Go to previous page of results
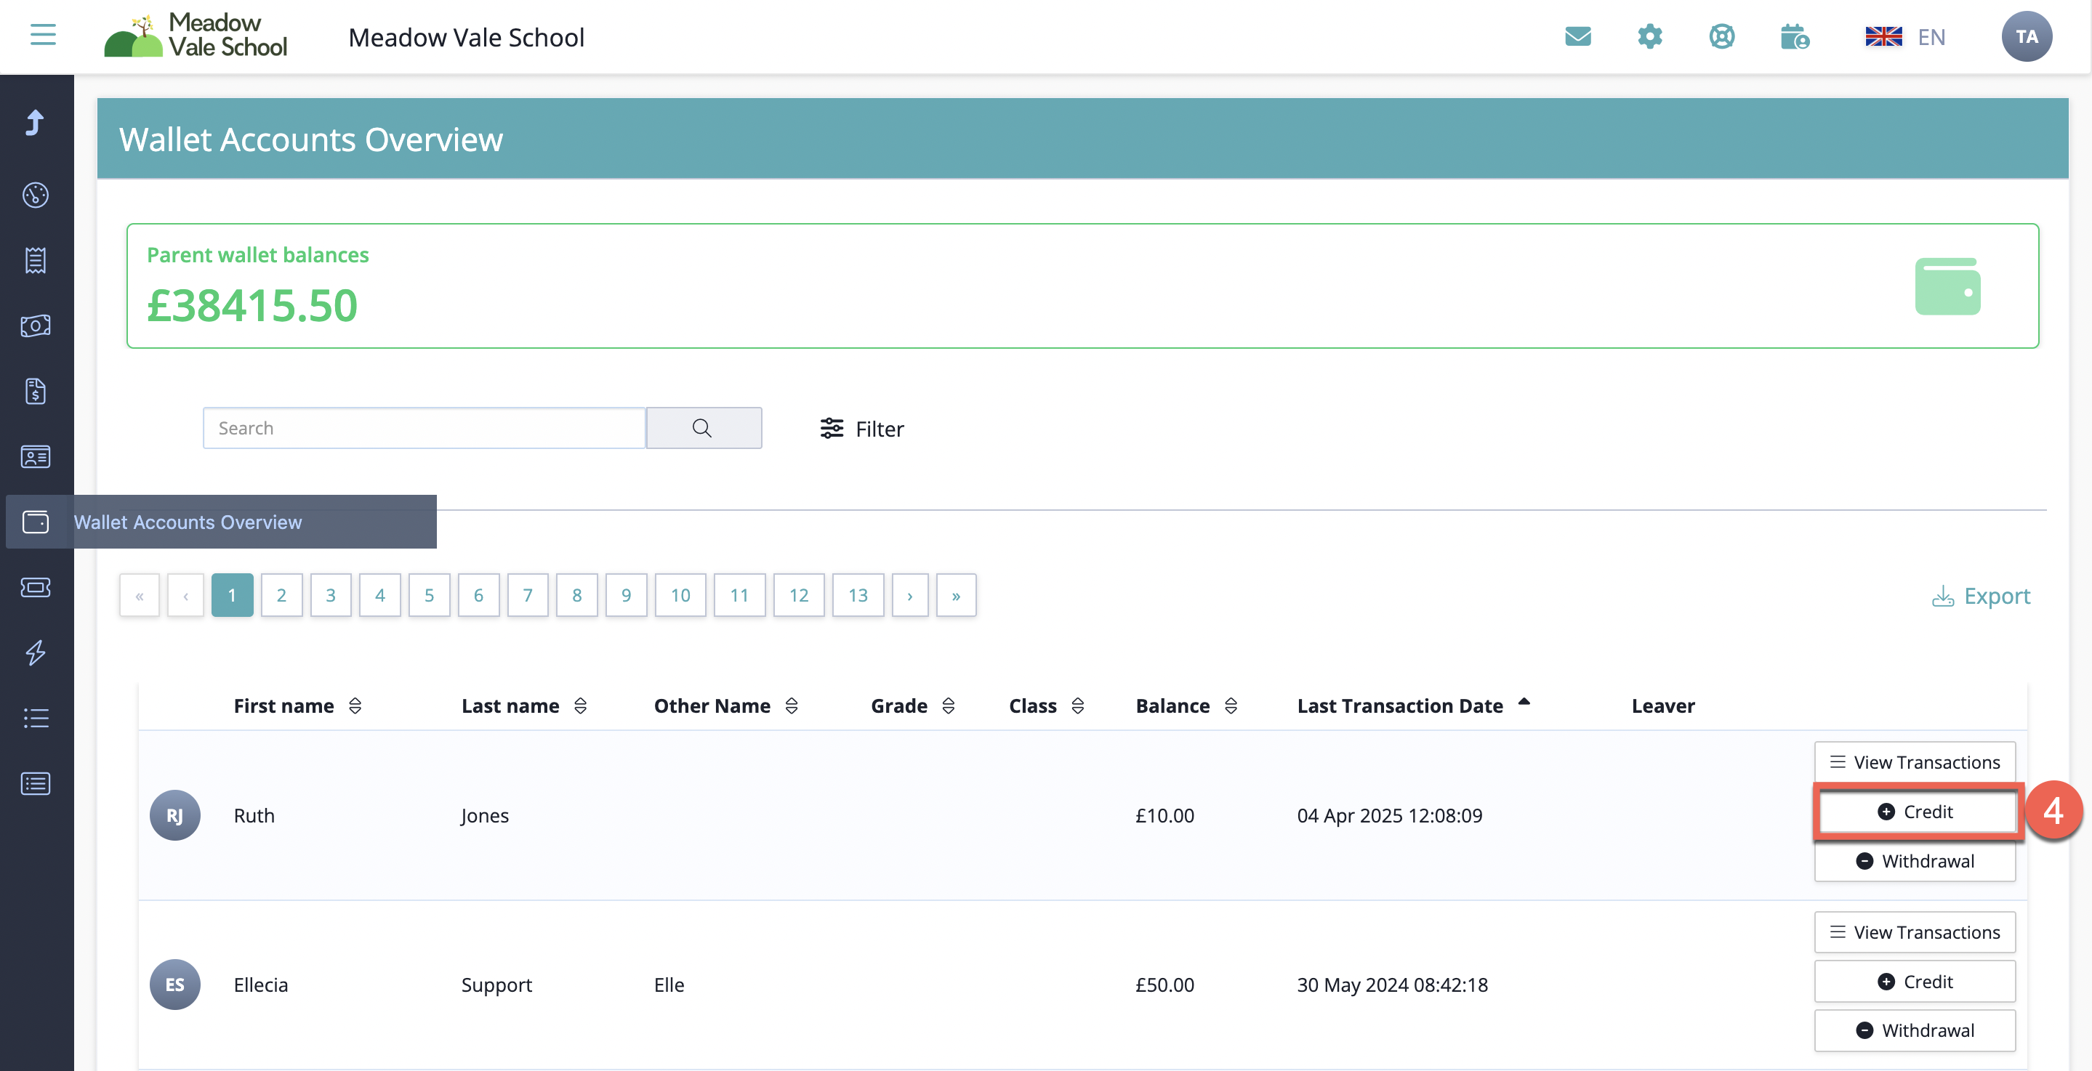2092x1071 pixels. click(186, 595)
